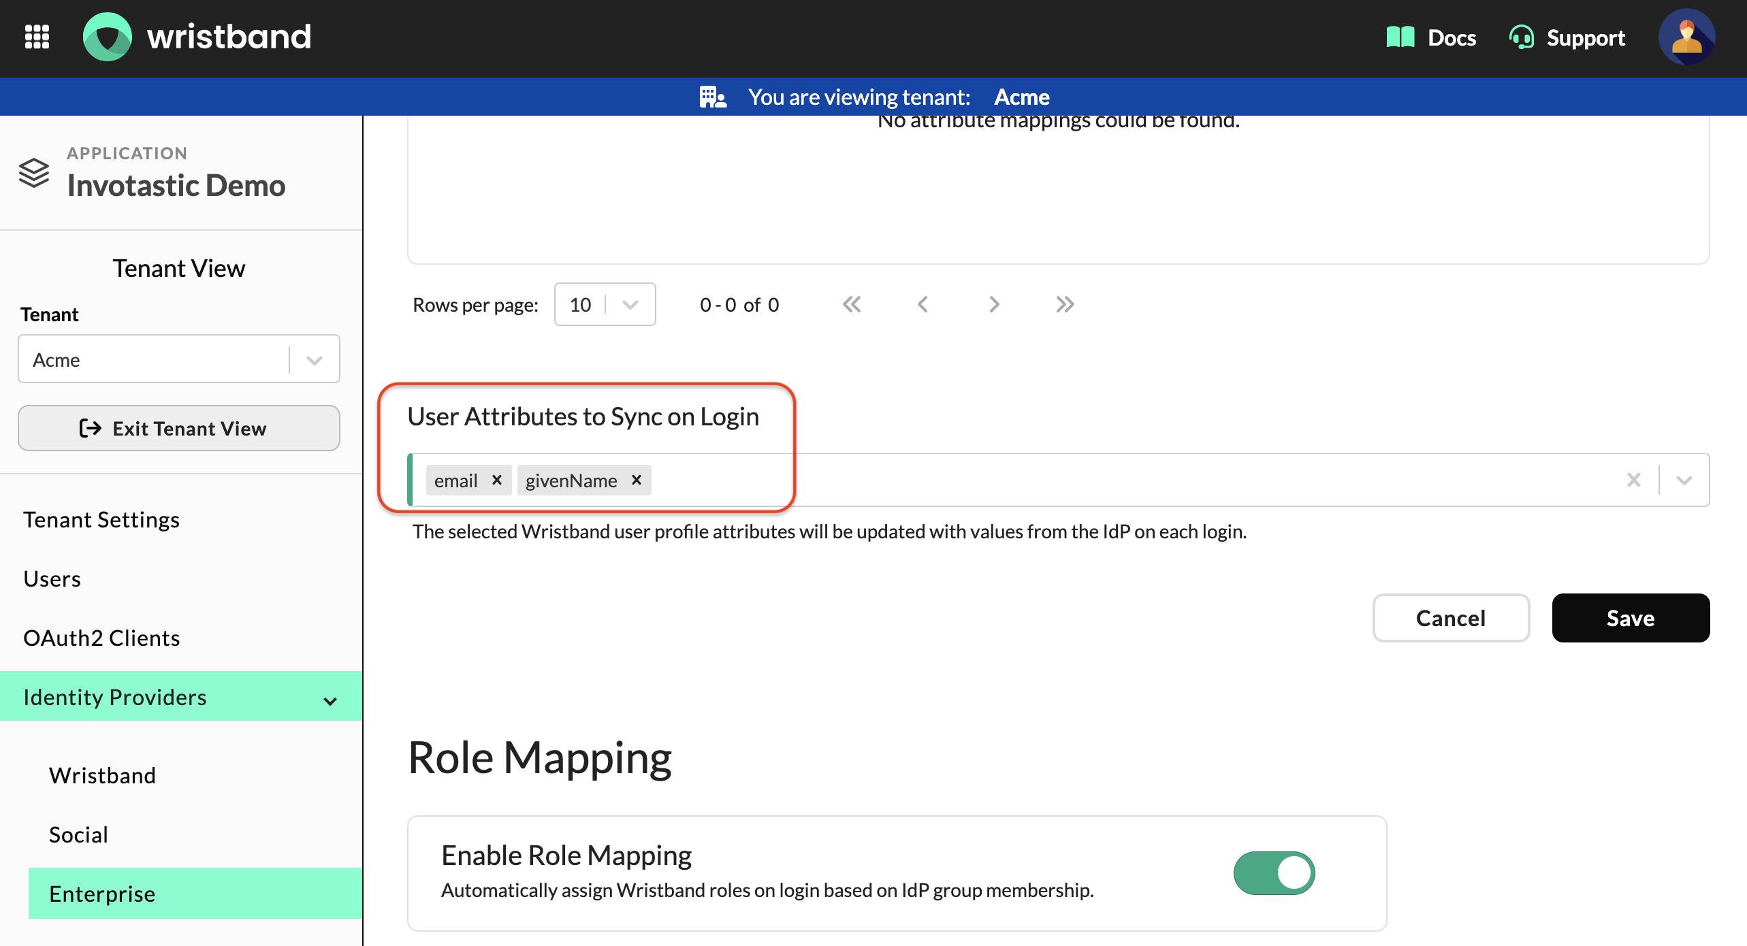The width and height of the screenshot is (1747, 946).
Task: Click the Tenant View heading
Action: click(179, 268)
